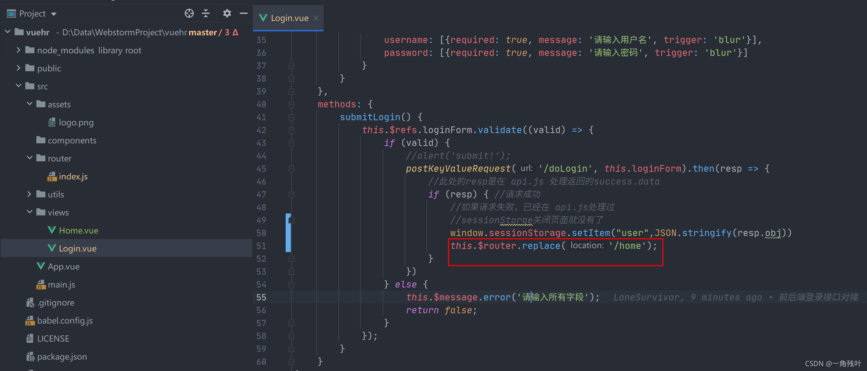Click the icon beside package.json
This screenshot has width=867, height=371.
(x=30, y=357)
